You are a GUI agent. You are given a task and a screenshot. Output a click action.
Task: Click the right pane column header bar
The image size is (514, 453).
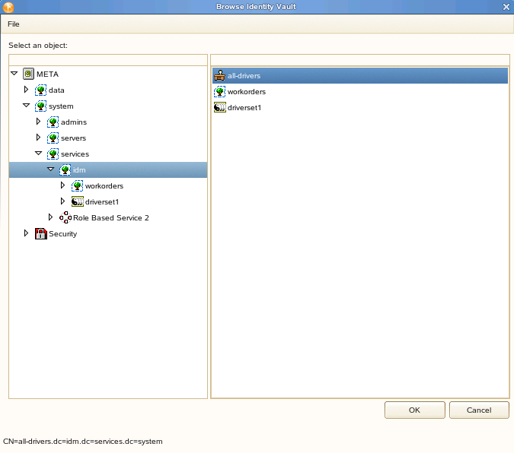coord(360,60)
